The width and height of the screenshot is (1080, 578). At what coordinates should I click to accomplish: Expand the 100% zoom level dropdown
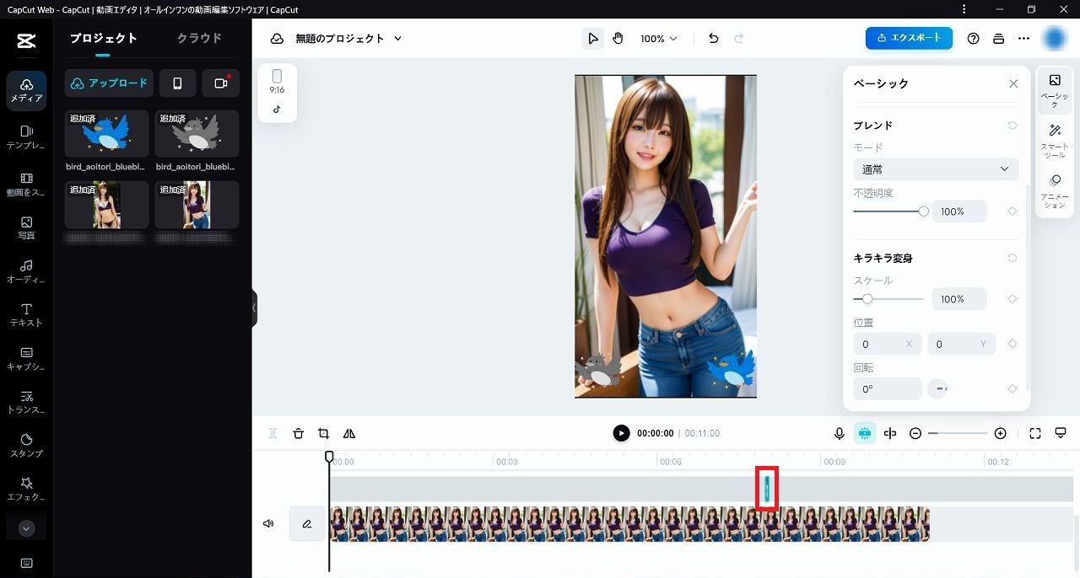click(658, 39)
